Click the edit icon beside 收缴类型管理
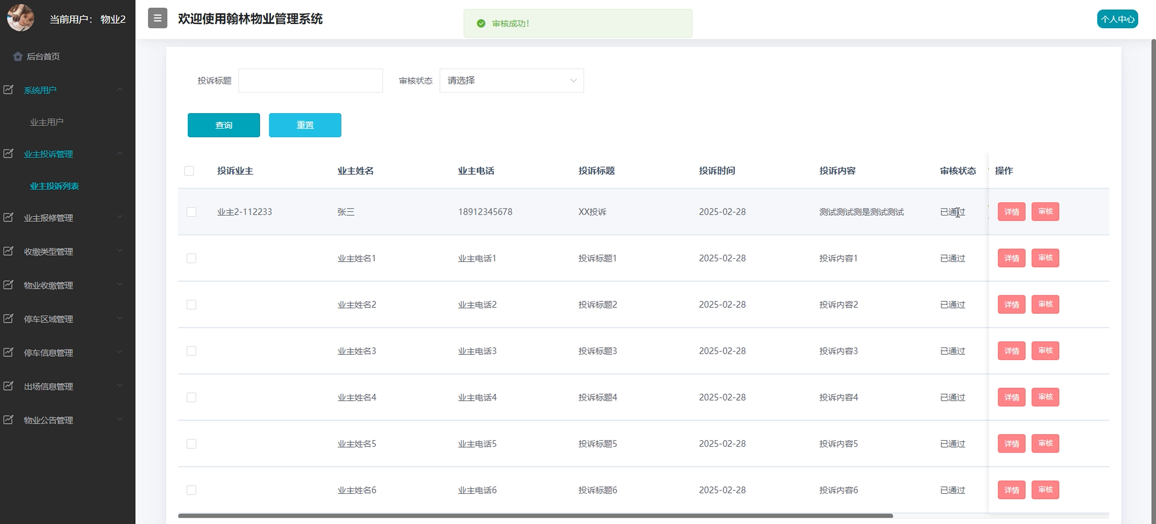 [x=8, y=251]
